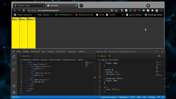
Task: Bookmark this page with the star icon
Action: click(116, 10)
